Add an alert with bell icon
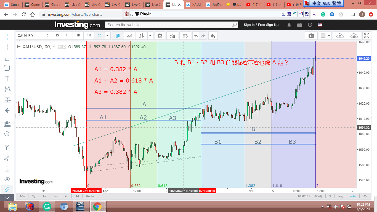 point(213,36)
